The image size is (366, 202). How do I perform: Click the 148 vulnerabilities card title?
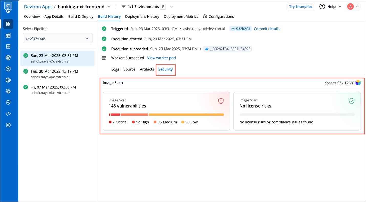click(x=127, y=106)
